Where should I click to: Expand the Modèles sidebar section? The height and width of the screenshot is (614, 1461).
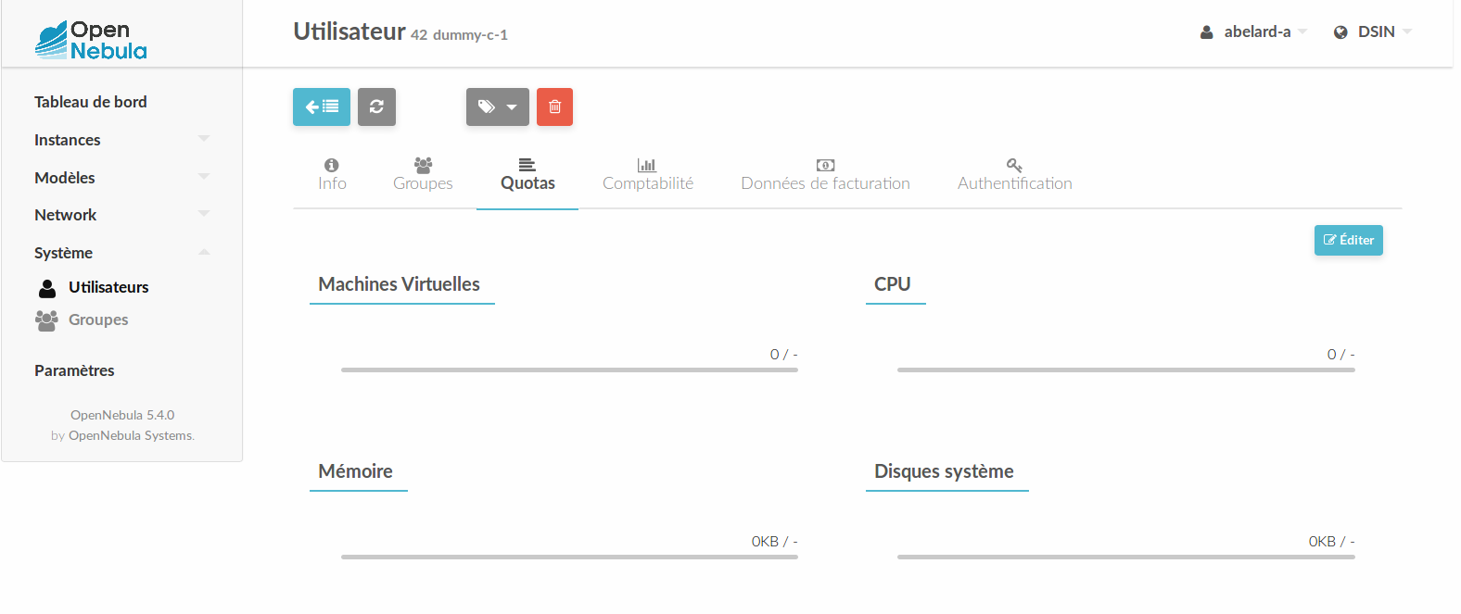(x=121, y=178)
